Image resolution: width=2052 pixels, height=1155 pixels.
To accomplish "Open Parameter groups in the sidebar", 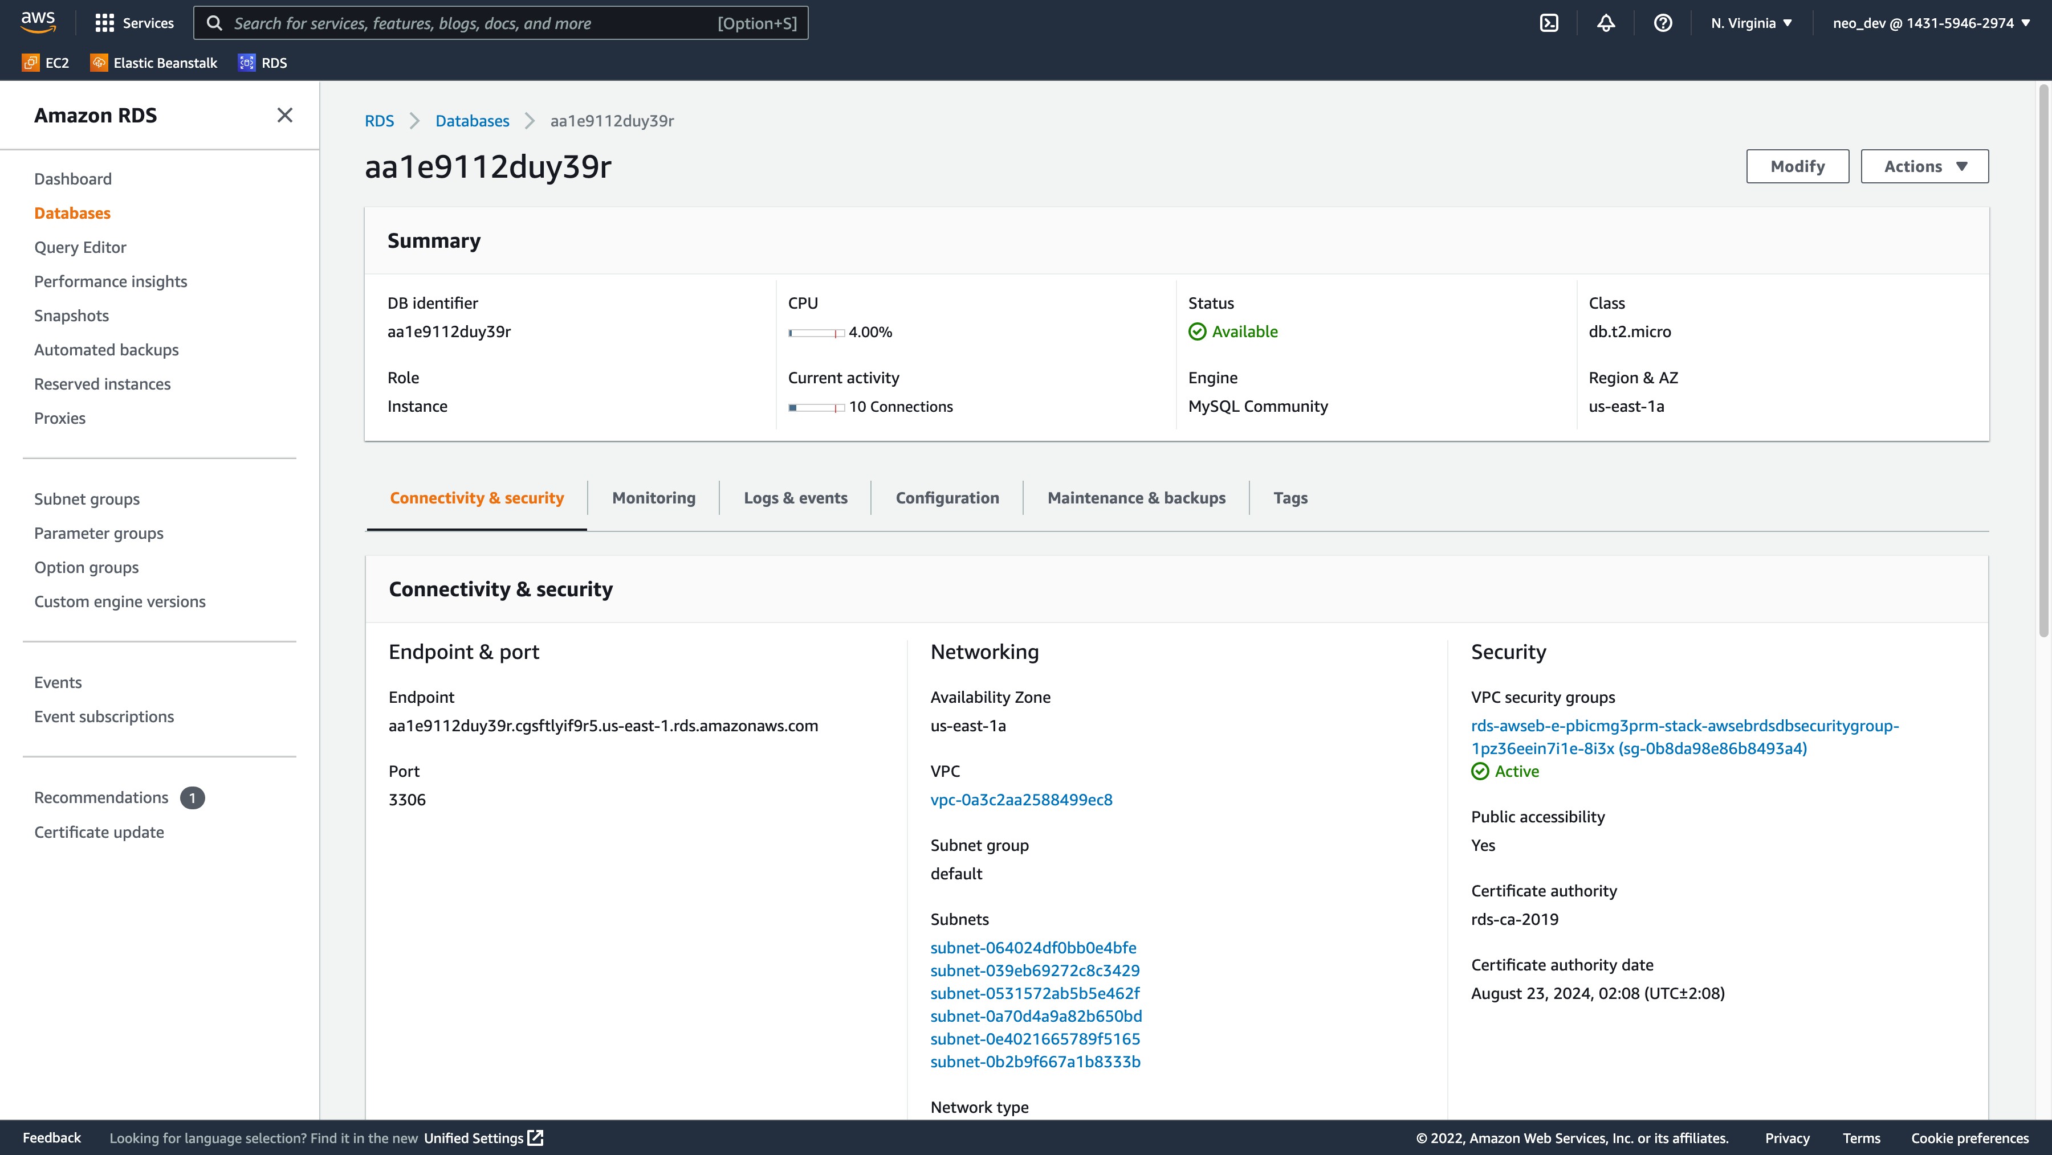I will 99,533.
